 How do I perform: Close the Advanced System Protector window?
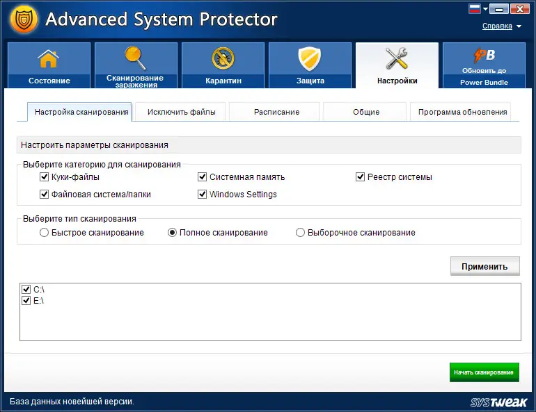[520, 9]
